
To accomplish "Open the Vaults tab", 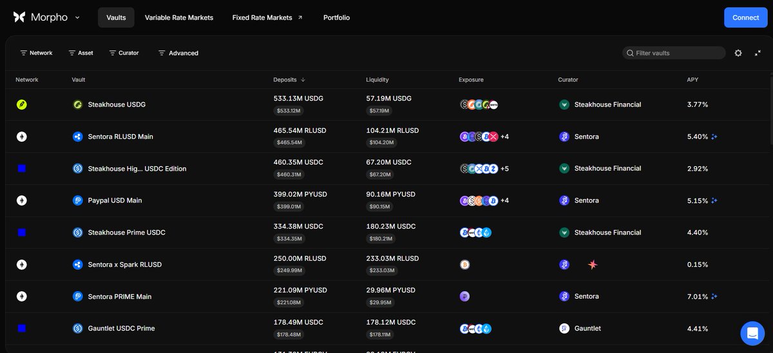I will (116, 17).
